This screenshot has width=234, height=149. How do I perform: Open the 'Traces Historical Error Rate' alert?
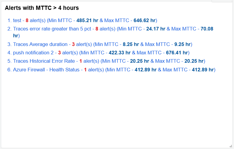pyautogui.click(x=44, y=61)
